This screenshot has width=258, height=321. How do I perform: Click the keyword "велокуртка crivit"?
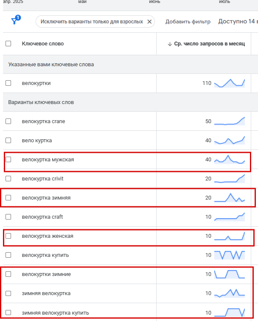(42, 179)
